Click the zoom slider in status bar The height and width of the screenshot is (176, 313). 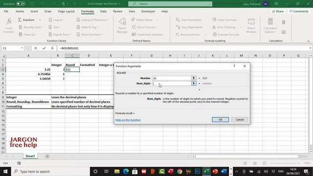click(285, 163)
